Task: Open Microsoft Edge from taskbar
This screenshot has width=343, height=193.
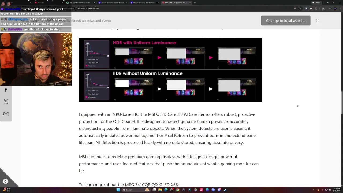Action: click(x=166, y=190)
